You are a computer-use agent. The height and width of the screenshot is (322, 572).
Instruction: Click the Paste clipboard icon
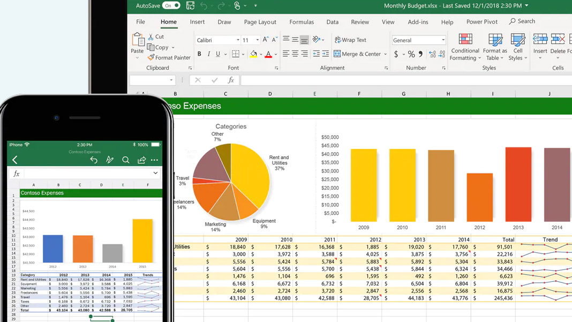pyautogui.click(x=138, y=40)
